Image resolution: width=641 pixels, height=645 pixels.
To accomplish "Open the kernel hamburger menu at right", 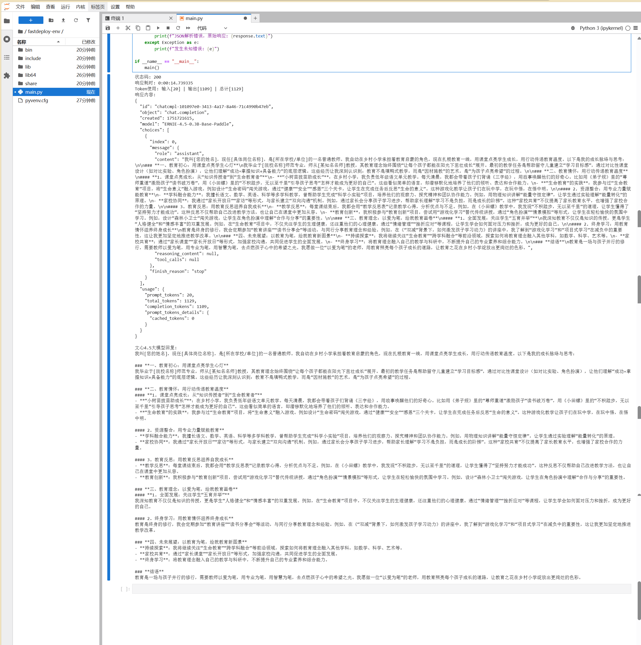I will pyautogui.click(x=636, y=28).
